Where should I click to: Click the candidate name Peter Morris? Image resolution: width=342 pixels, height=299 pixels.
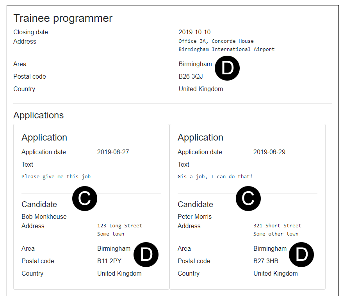(194, 217)
